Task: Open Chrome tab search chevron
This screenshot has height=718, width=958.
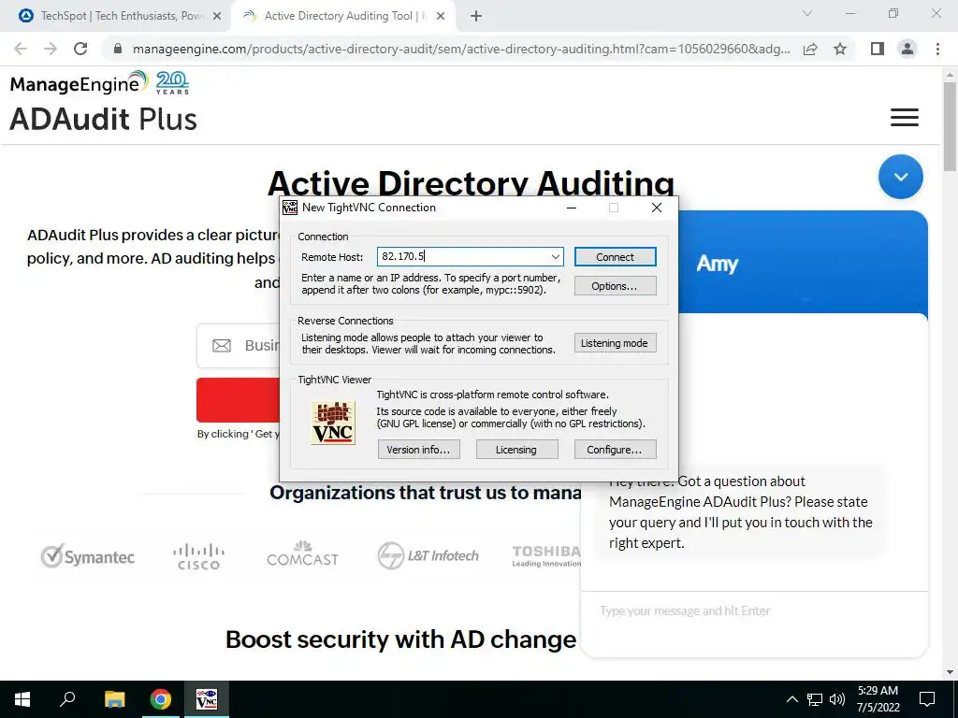Action: coord(807,13)
